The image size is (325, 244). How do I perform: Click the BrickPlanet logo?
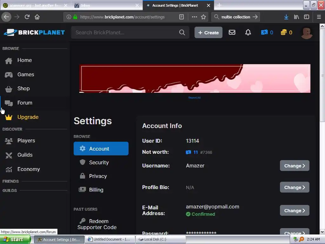click(x=34, y=32)
